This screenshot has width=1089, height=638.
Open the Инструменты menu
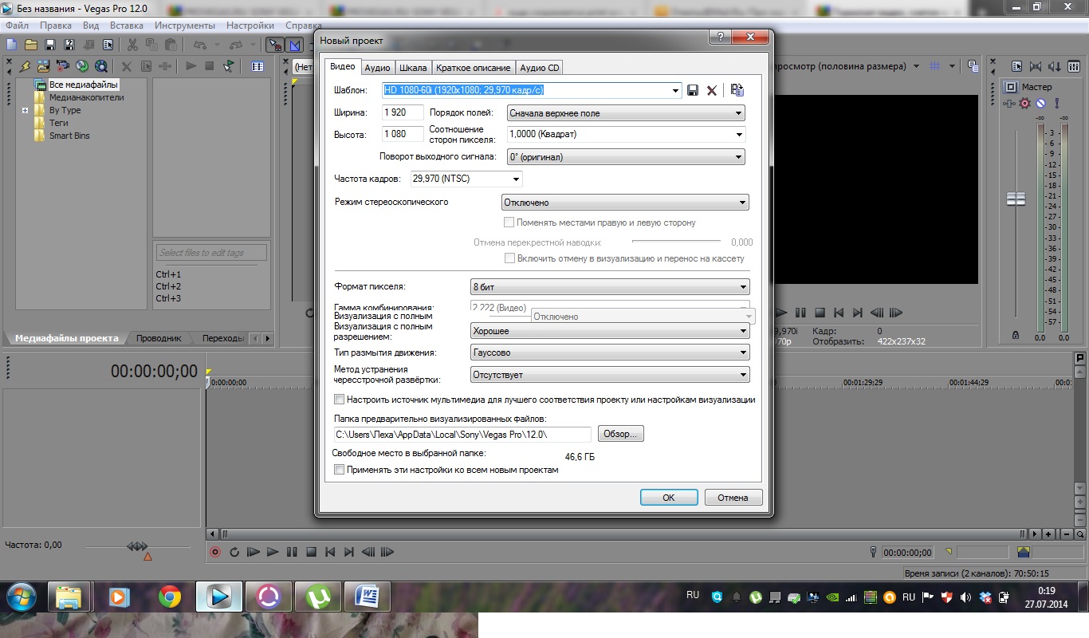pos(186,26)
